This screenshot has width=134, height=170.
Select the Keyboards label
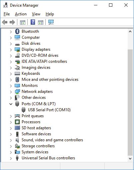pos(31,73)
